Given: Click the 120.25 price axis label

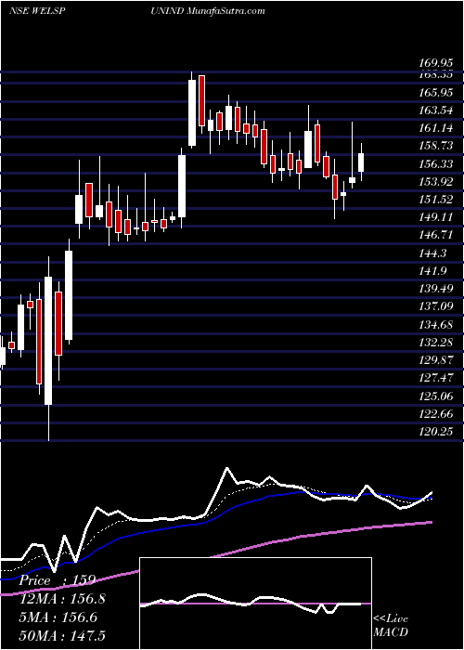Looking at the screenshot, I should (435, 432).
